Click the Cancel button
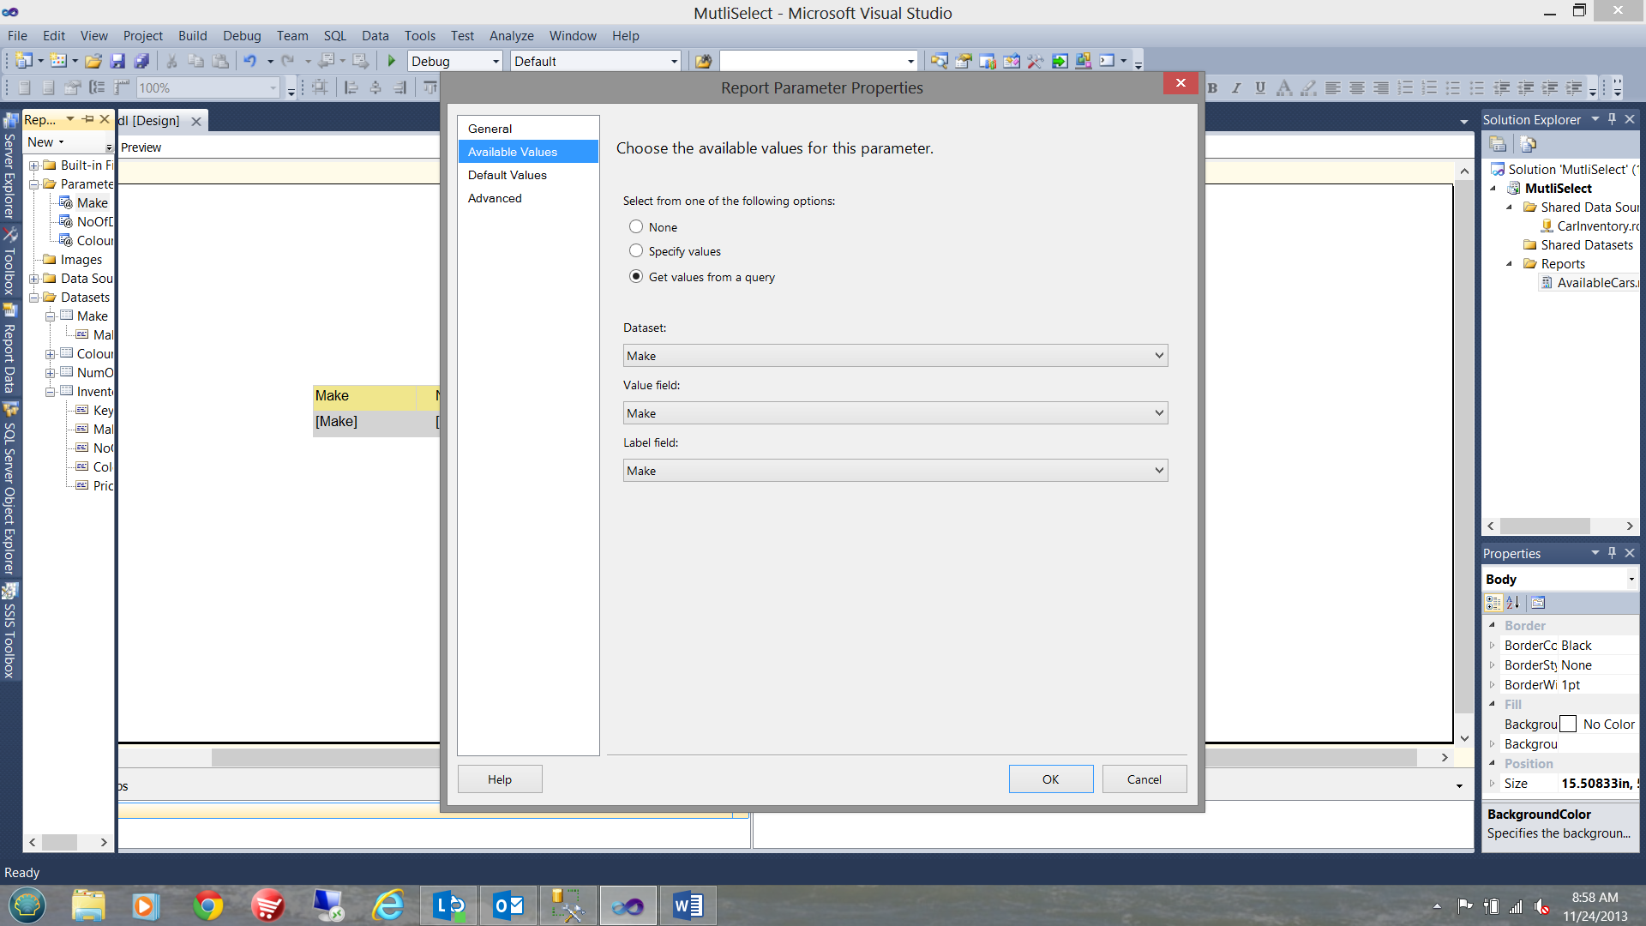1646x926 pixels. point(1144,779)
